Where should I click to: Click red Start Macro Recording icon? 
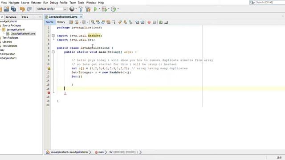point(149,22)
